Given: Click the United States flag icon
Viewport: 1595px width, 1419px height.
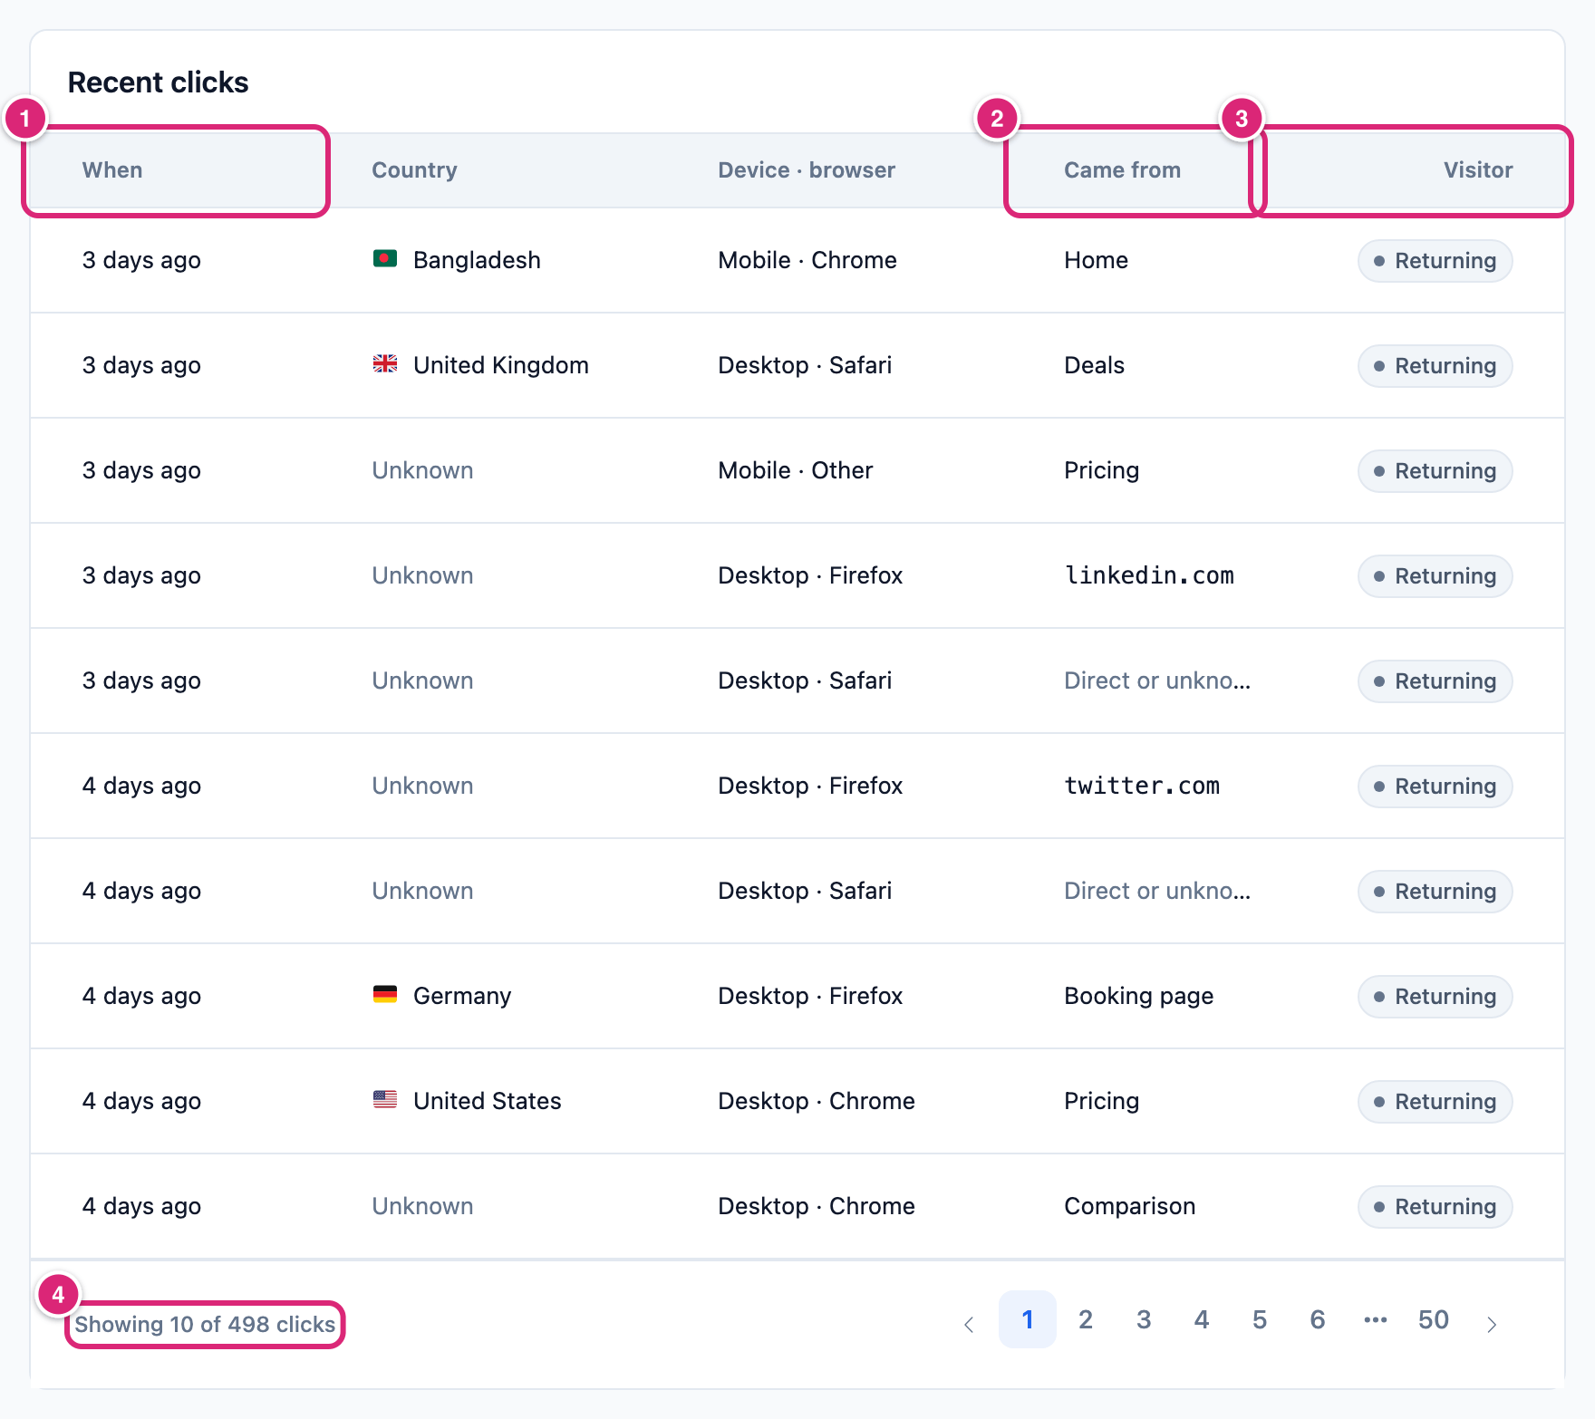Looking at the screenshot, I should [x=385, y=1100].
